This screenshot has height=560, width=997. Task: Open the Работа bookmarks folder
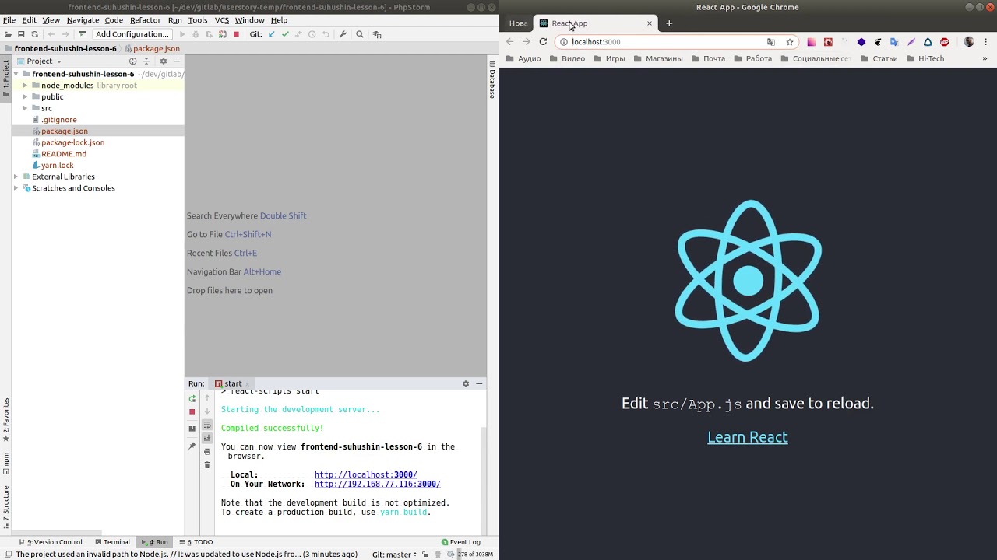pos(752,58)
